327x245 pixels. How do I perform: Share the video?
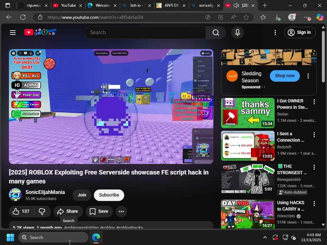[x=68, y=211]
